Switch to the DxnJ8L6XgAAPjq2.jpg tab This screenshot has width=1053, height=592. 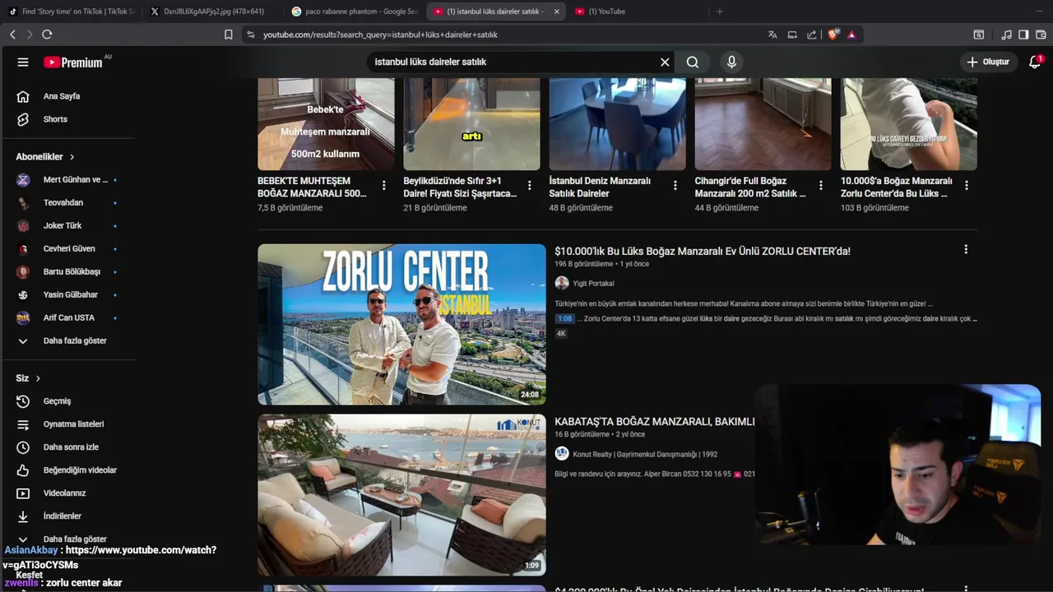pyautogui.click(x=214, y=12)
